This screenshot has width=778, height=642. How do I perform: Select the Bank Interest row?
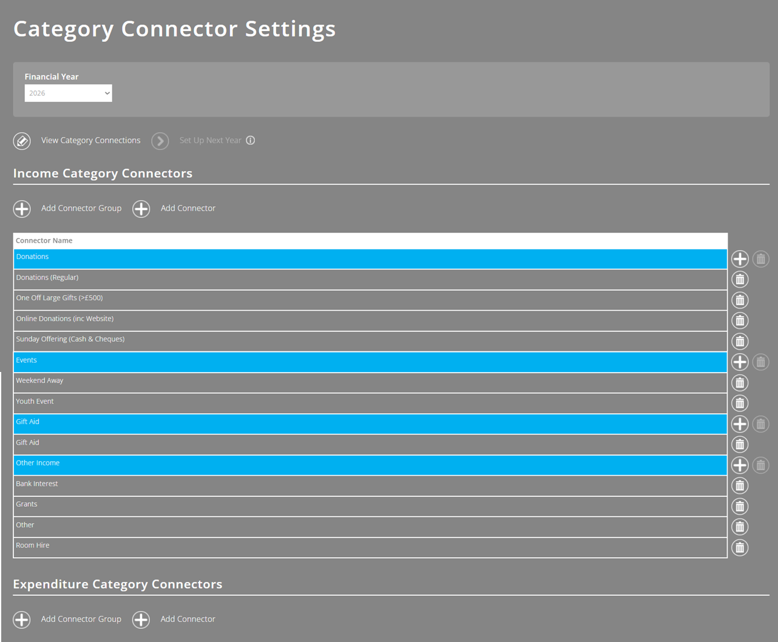(370, 486)
